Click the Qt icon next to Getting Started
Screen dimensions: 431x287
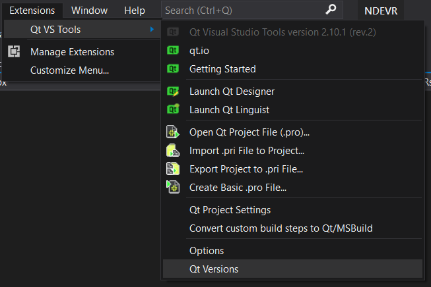coord(173,68)
